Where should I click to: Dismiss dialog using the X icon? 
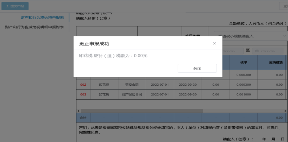click(x=214, y=43)
